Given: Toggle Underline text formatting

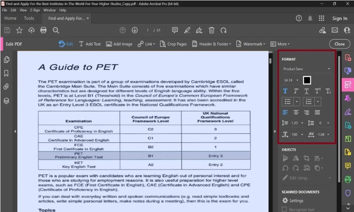Looking at the screenshot, I should (x=306, y=91).
